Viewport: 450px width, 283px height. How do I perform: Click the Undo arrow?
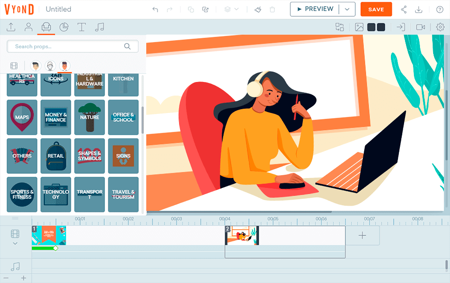(x=155, y=9)
